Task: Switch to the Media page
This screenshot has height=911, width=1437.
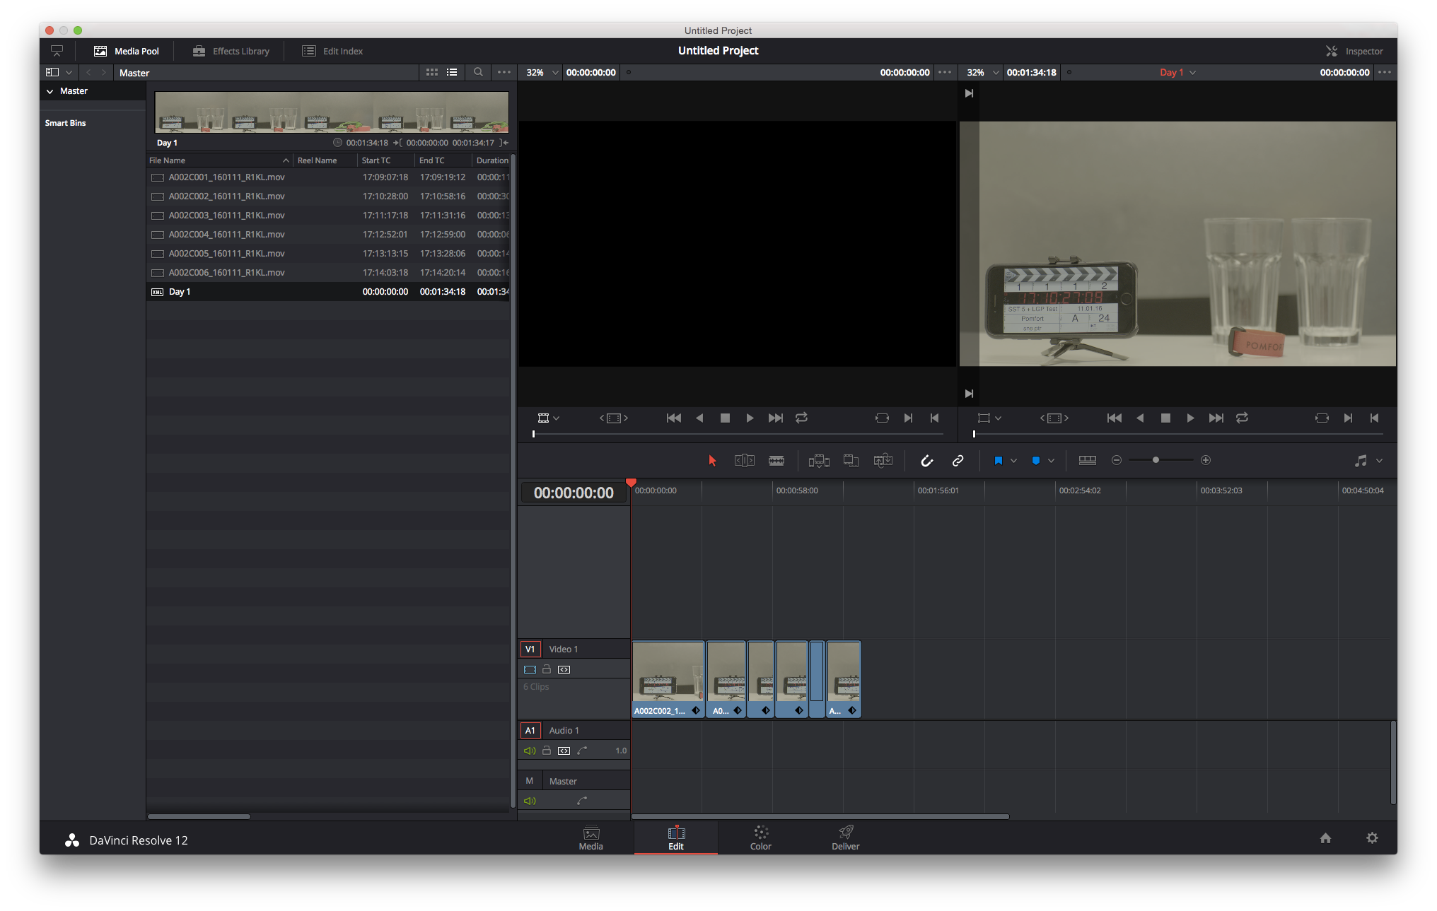Action: (x=591, y=838)
